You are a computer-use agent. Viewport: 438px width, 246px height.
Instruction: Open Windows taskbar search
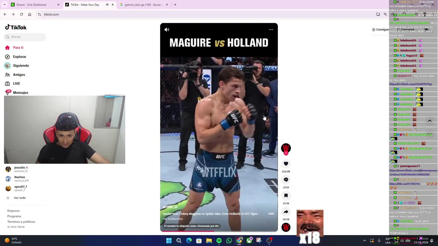pyautogui.click(x=179, y=241)
